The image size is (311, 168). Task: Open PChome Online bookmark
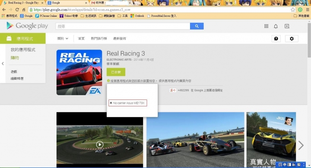[46, 16]
